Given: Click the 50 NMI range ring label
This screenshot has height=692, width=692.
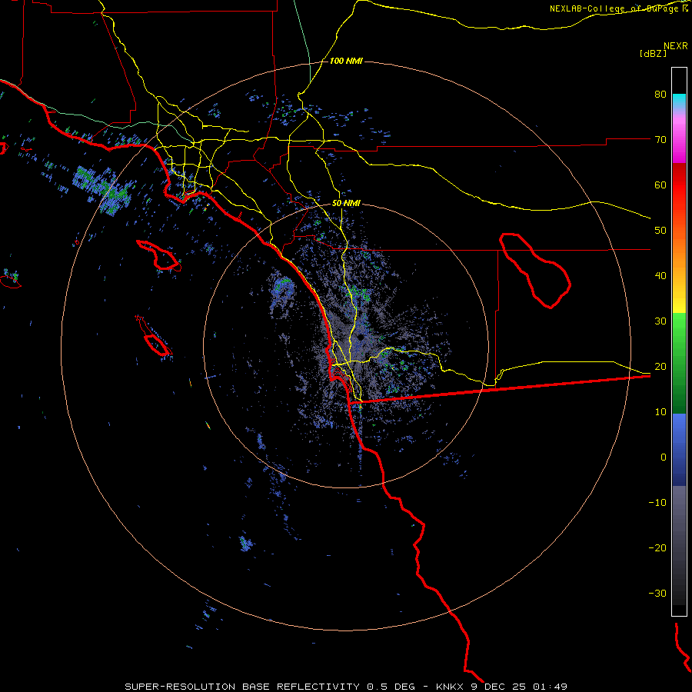Looking at the screenshot, I should [x=346, y=204].
